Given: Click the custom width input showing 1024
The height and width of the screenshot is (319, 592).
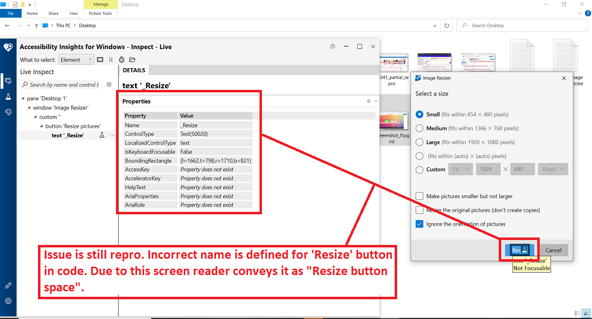Looking at the screenshot, I should (x=488, y=169).
